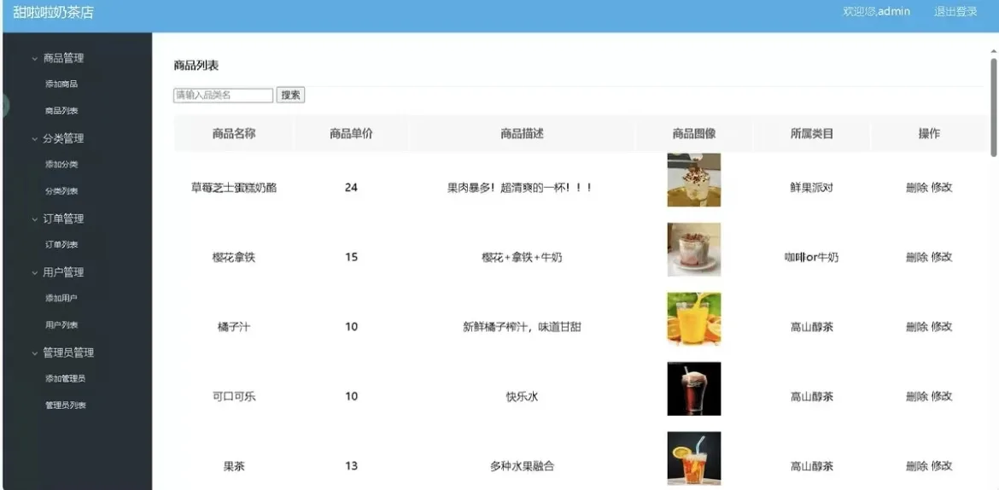Click the 搜索 button
The height and width of the screenshot is (490, 999).
[x=290, y=95]
